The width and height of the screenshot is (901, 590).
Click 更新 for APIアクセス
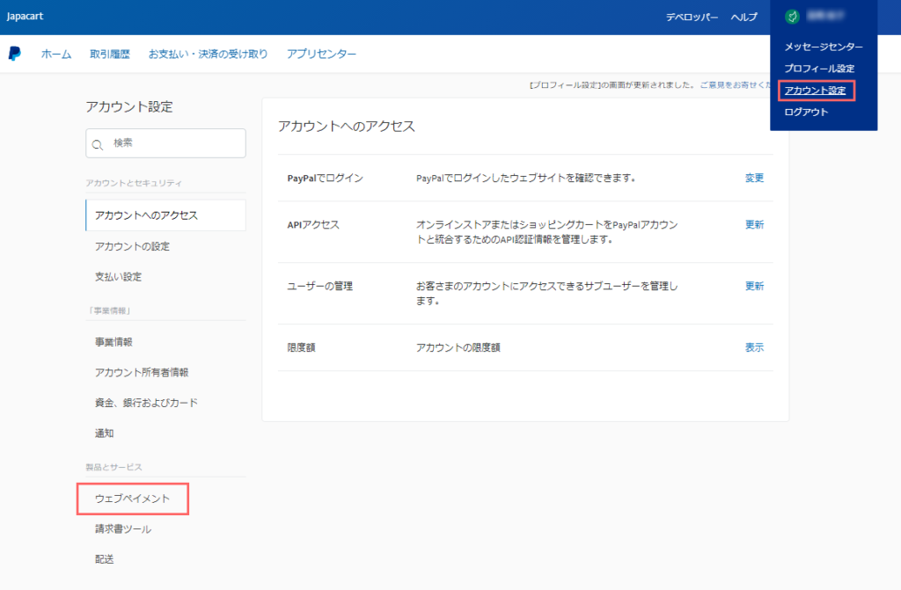[x=754, y=224]
